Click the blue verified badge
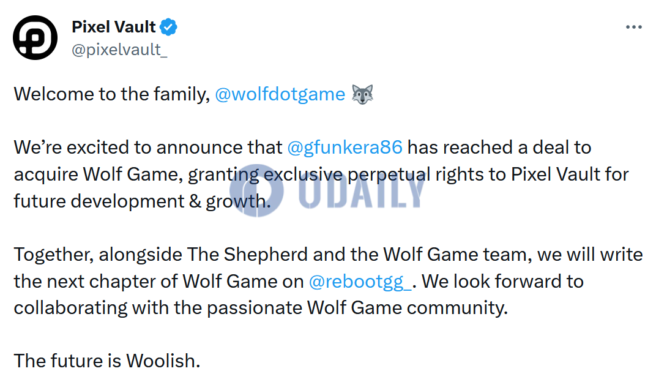This screenshot has width=656, height=382. pos(169,27)
